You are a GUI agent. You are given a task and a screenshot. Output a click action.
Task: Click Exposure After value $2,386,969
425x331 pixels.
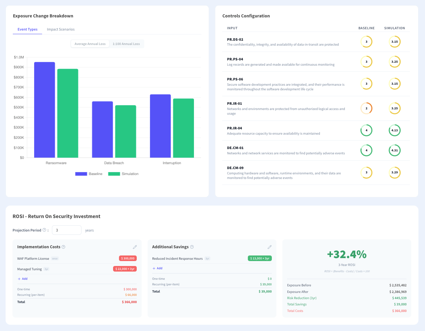pyautogui.click(x=398, y=292)
